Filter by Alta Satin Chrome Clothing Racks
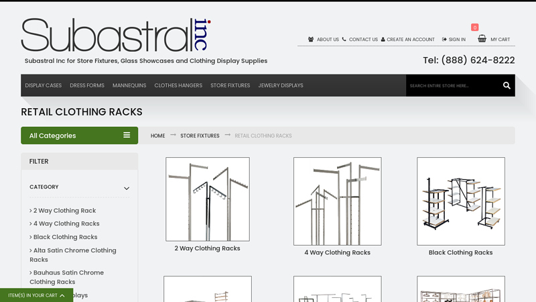 (x=73, y=255)
